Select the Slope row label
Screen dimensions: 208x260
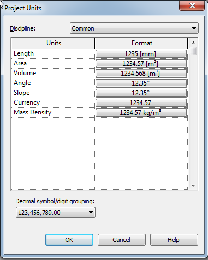point(22,93)
